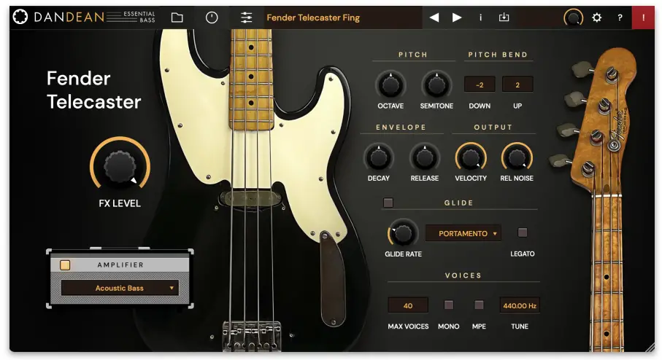The width and height of the screenshot is (662, 360).
Task: Click the pitch bend UP value field
Action: pyautogui.click(x=517, y=85)
